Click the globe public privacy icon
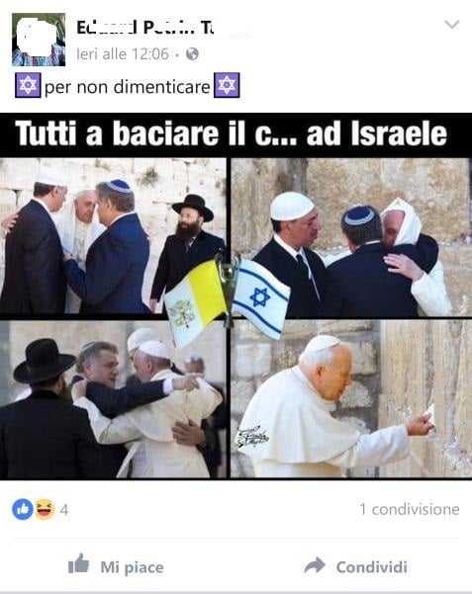 [x=192, y=53]
